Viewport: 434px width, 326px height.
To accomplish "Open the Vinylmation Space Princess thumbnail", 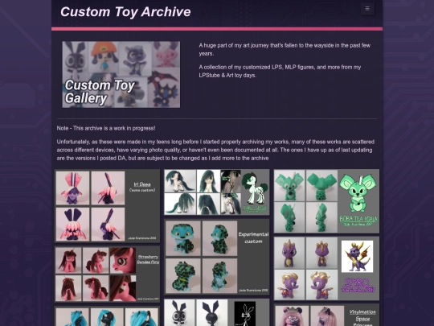I will pos(326,316).
